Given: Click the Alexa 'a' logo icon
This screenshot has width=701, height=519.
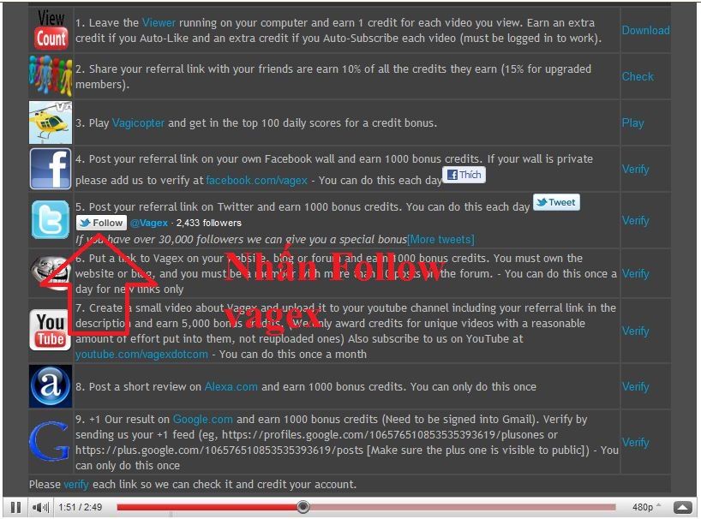Looking at the screenshot, I should tap(51, 386).
